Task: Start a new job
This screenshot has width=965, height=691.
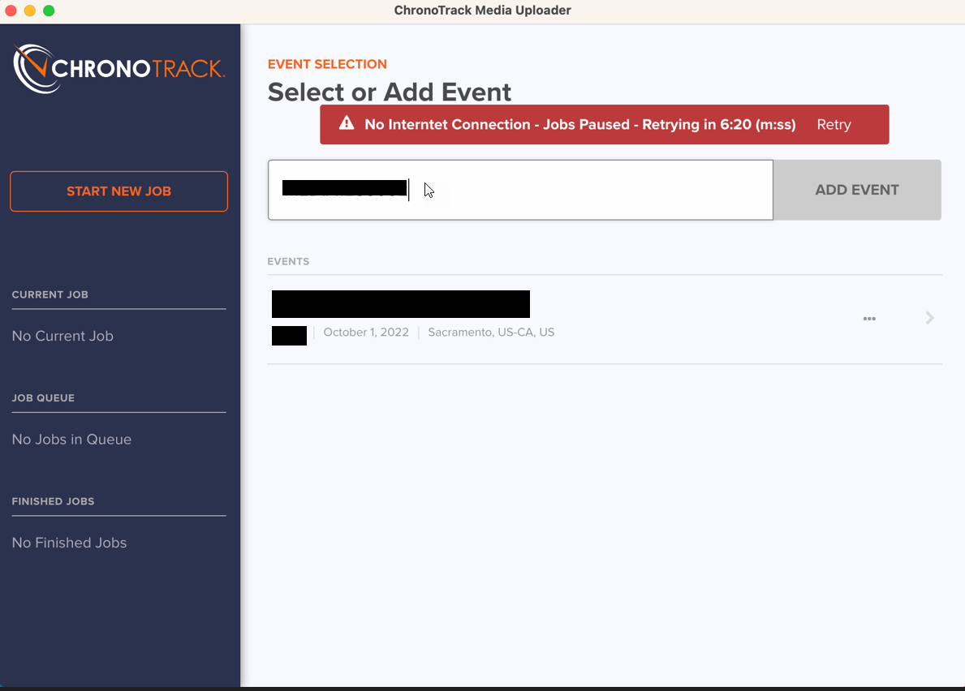Action: click(x=118, y=191)
